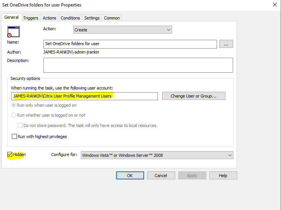Select Run only when user is logged on
Image resolution: width=281 pixels, height=210 pixels.
coord(14,105)
